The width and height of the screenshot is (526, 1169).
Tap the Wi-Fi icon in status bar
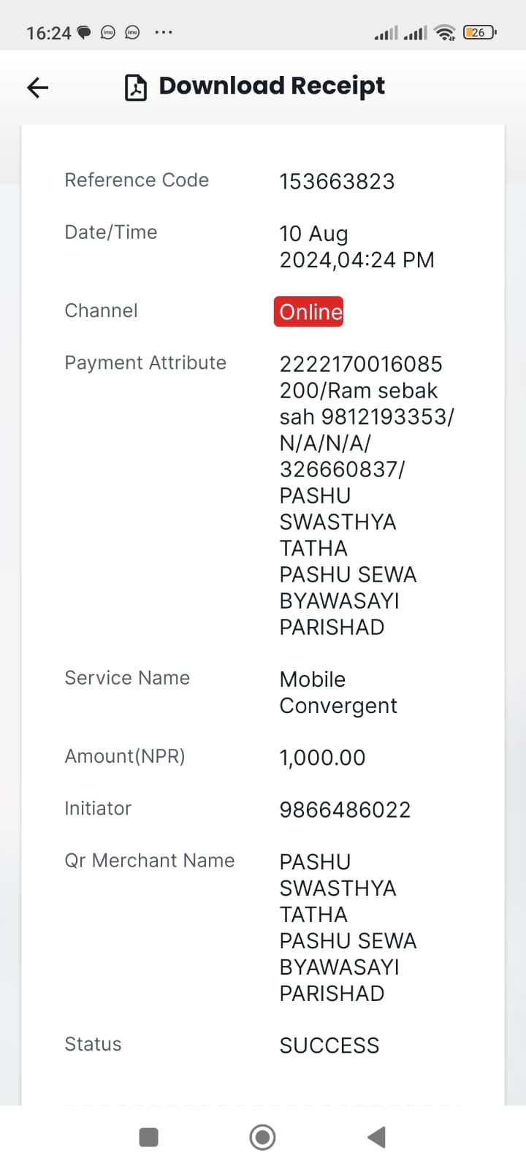pos(444,32)
